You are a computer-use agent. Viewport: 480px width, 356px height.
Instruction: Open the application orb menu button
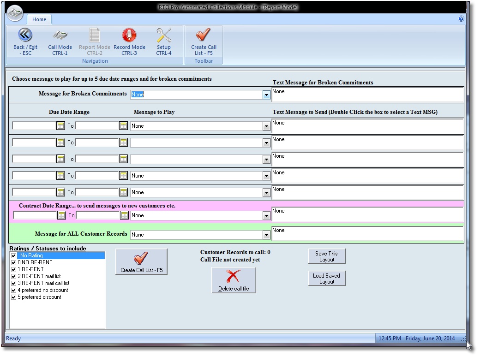(x=15, y=13)
